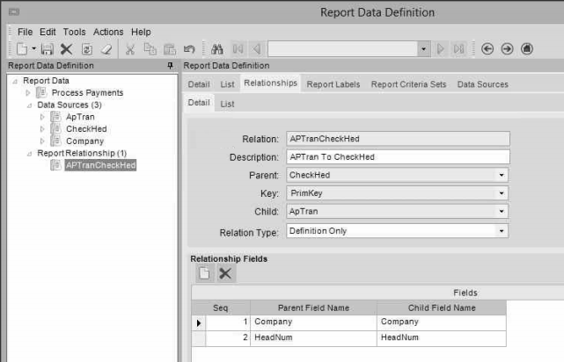Select row 2 child field HeadNum cell

[x=442, y=338]
